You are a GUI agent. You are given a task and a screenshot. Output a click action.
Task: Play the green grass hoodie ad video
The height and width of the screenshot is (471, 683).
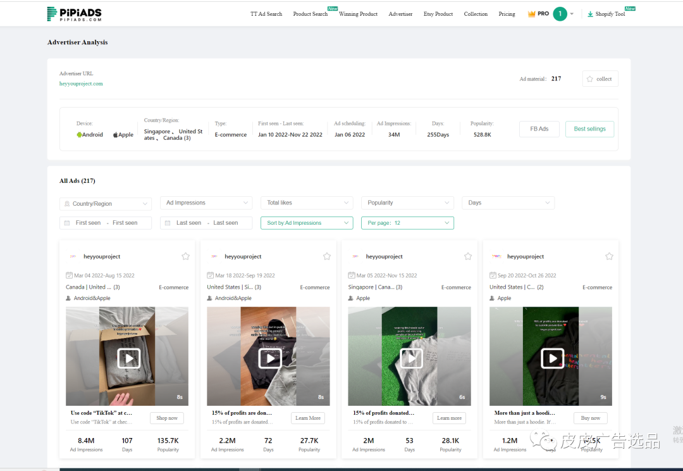click(x=411, y=358)
